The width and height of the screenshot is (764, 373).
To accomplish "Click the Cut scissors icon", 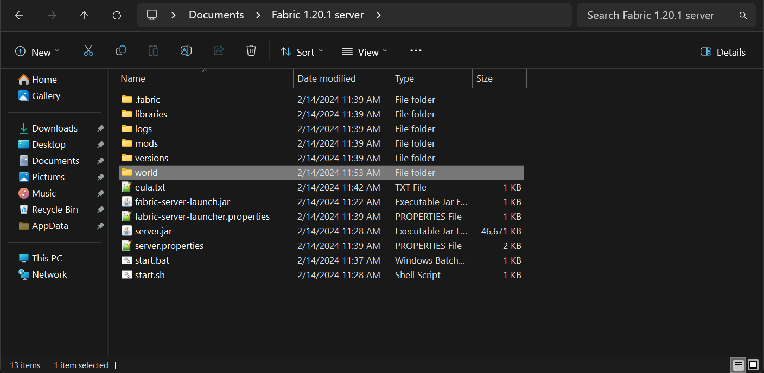I will (88, 51).
